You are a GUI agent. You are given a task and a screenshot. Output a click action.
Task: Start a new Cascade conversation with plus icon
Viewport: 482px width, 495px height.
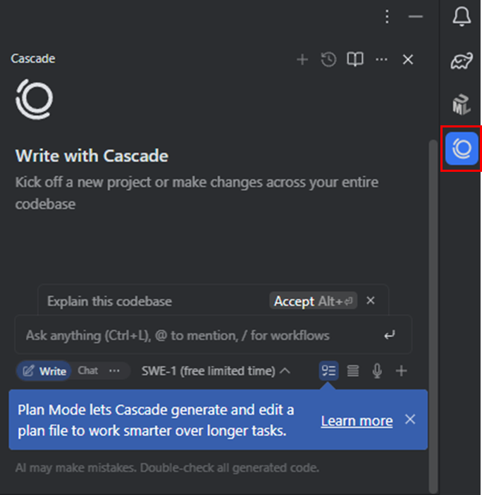tap(302, 59)
